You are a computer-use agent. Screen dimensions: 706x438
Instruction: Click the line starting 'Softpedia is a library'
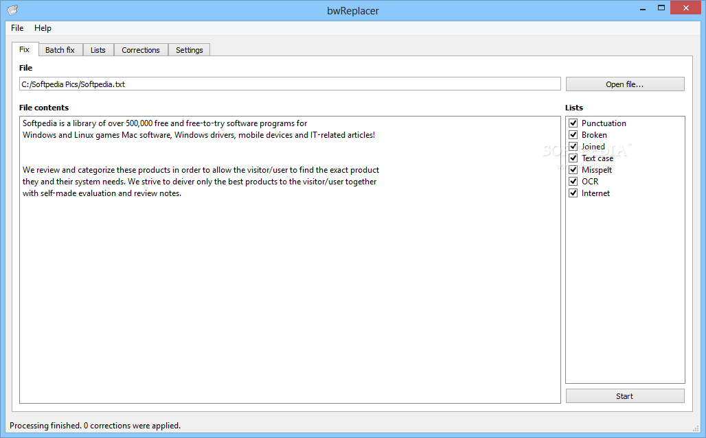point(165,123)
